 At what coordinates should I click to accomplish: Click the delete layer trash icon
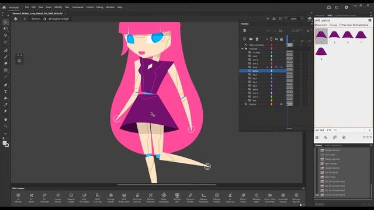pos(257,39)
